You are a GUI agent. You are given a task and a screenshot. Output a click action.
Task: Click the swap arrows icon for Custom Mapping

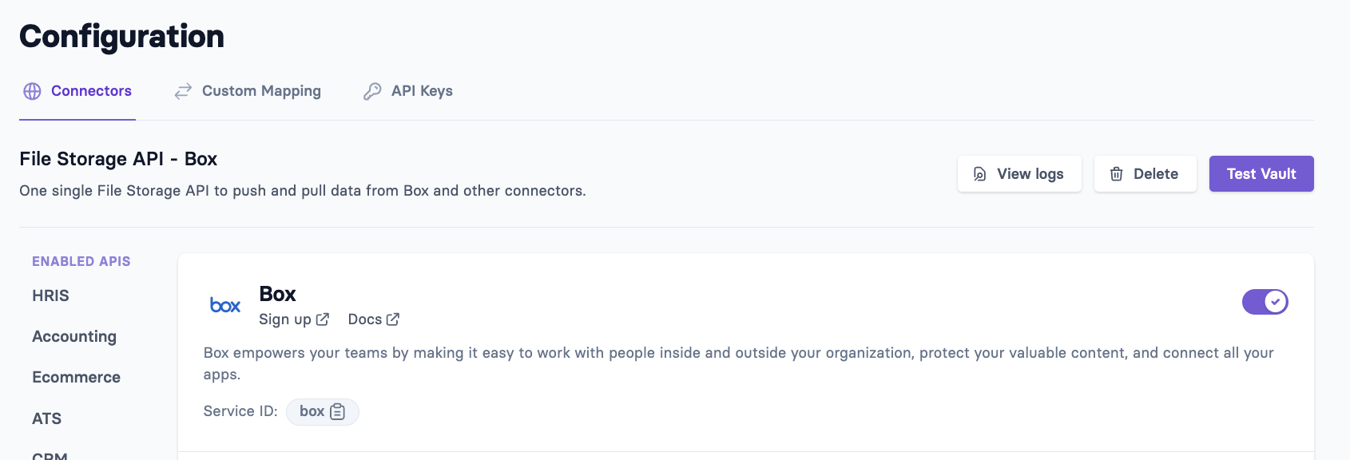(x=183, y=91)
